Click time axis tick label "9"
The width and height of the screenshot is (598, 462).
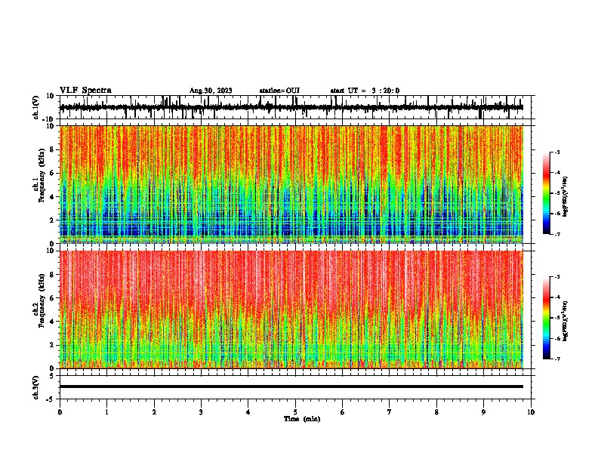[483, 412]
